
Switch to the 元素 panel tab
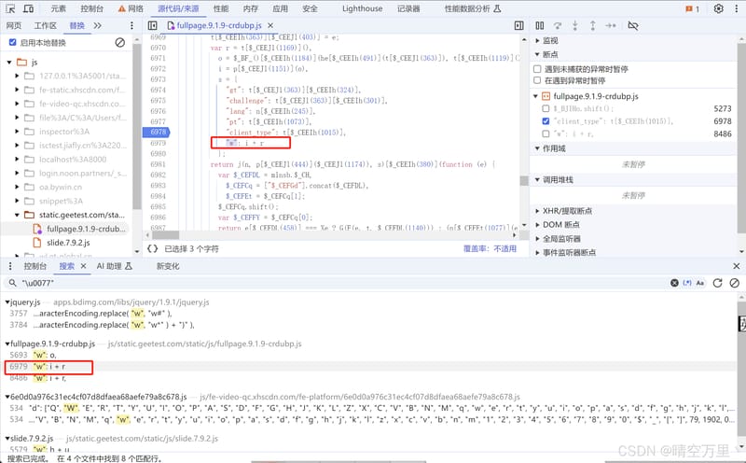(59, 8)
